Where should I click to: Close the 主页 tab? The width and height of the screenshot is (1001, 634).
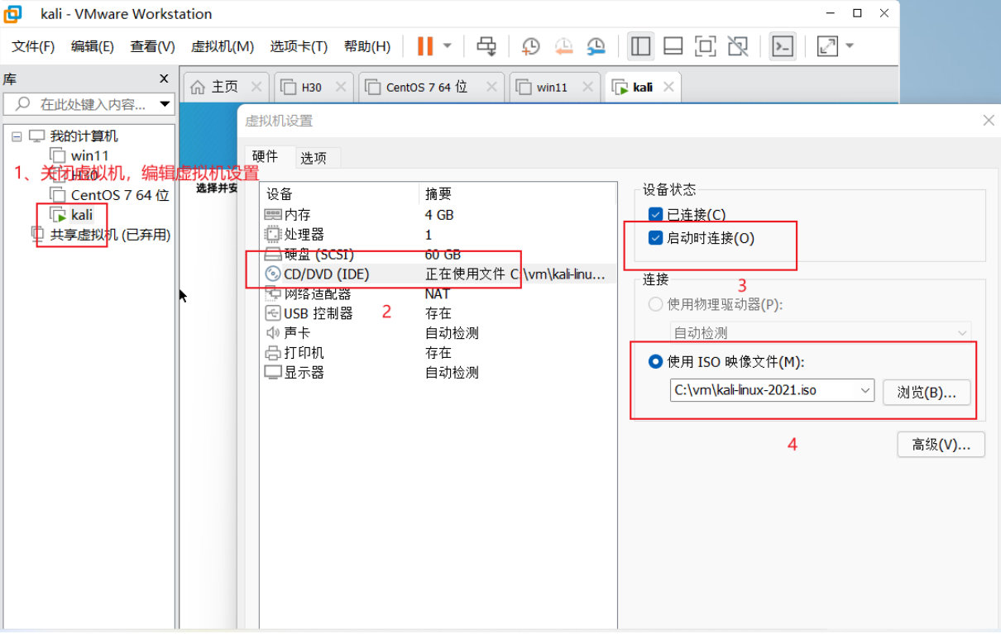[x=256, y=87]
